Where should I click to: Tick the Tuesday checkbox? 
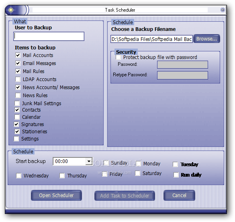pyautogui.click(x=176, y=164)
